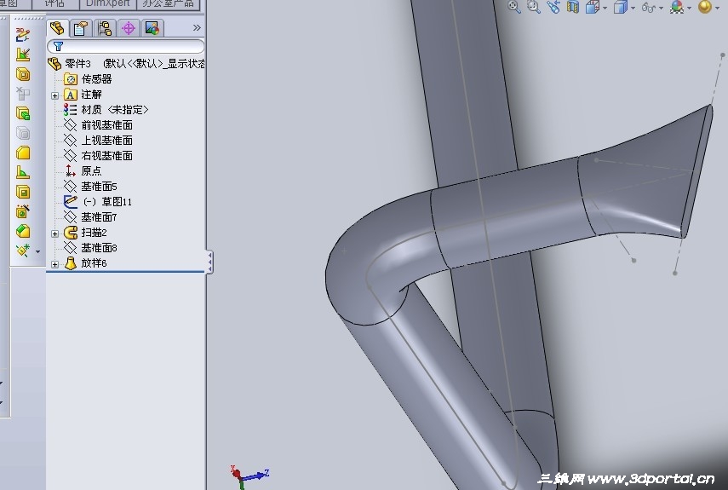
Task: Click the yellow box with wand icon
Action: [23, 212]
